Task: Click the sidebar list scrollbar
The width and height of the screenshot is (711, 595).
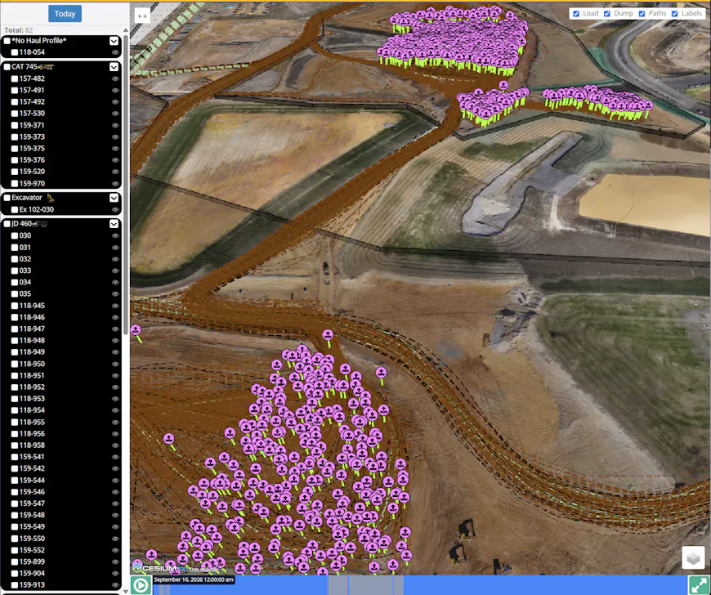Action: point(126,184)
